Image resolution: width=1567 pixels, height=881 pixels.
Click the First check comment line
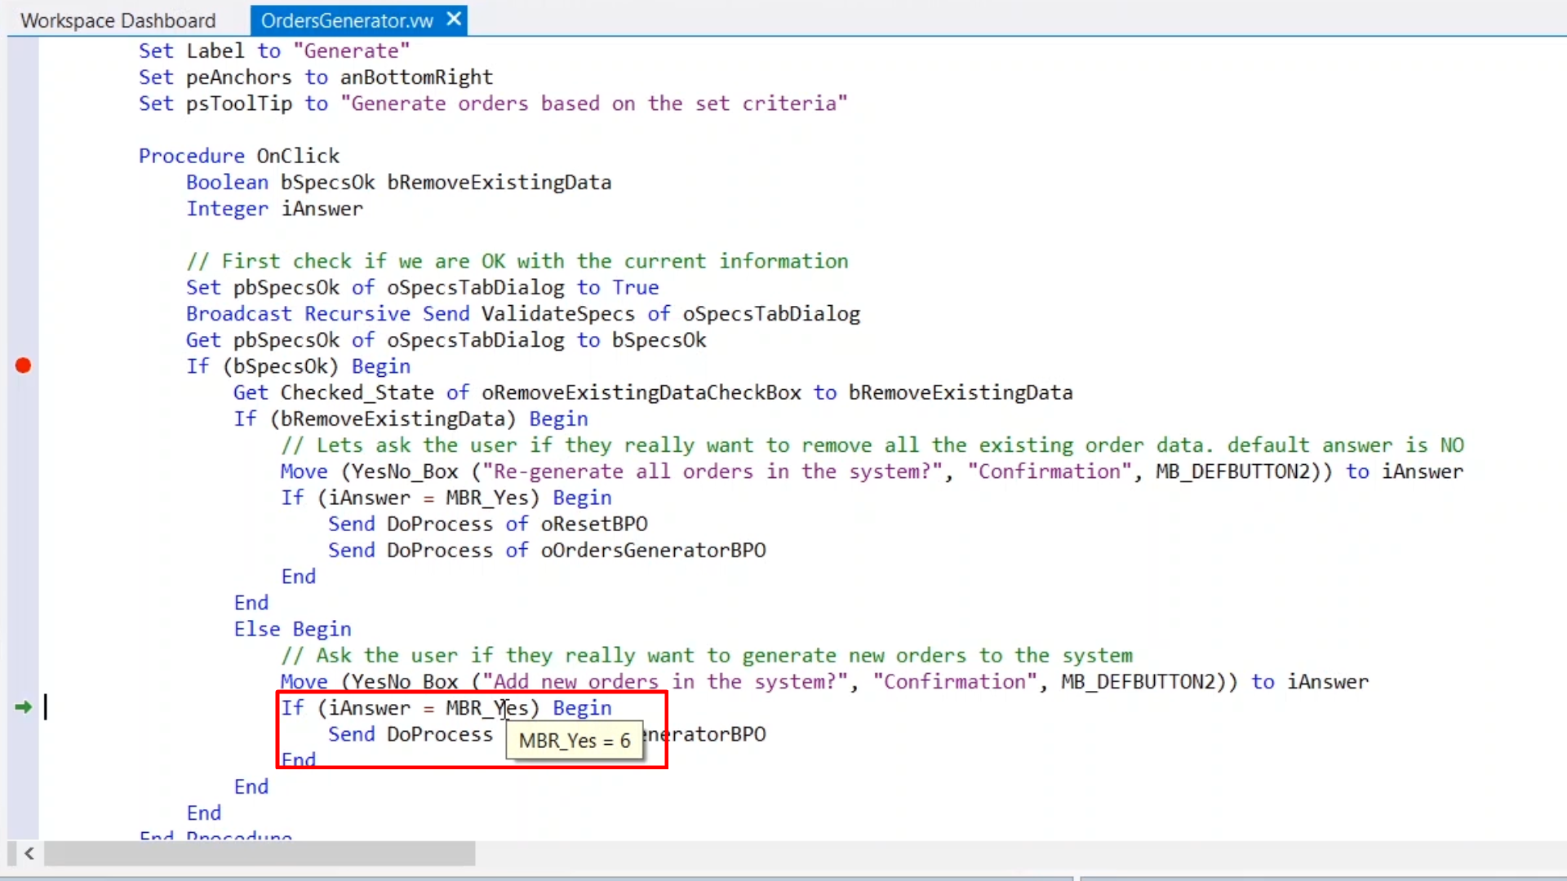pos(517,261)
